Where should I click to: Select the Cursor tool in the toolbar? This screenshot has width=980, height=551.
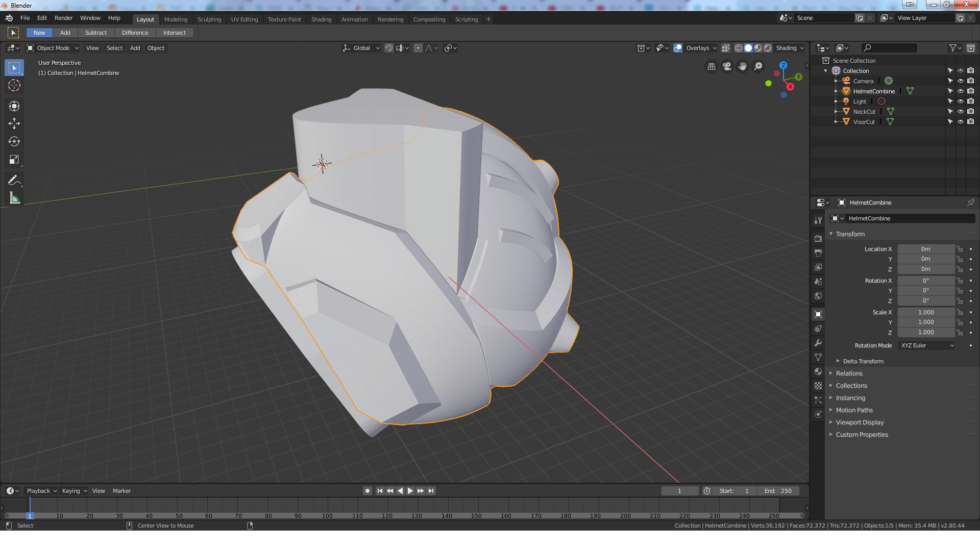14,86
